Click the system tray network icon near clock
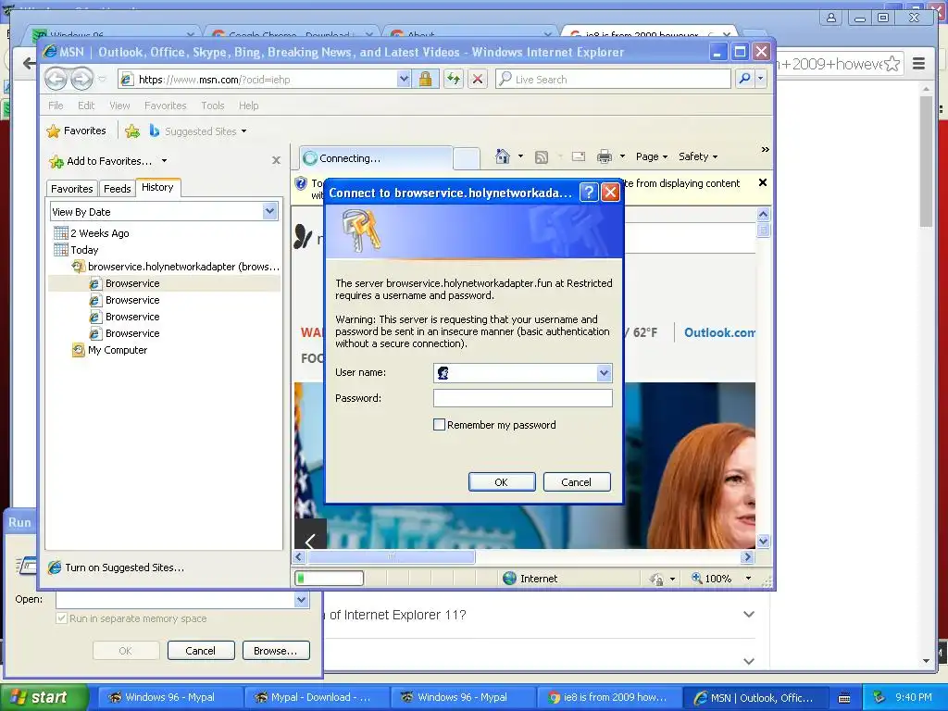Image resolution: width=948 pixels, height=711 pixels. tap(879, 697)
